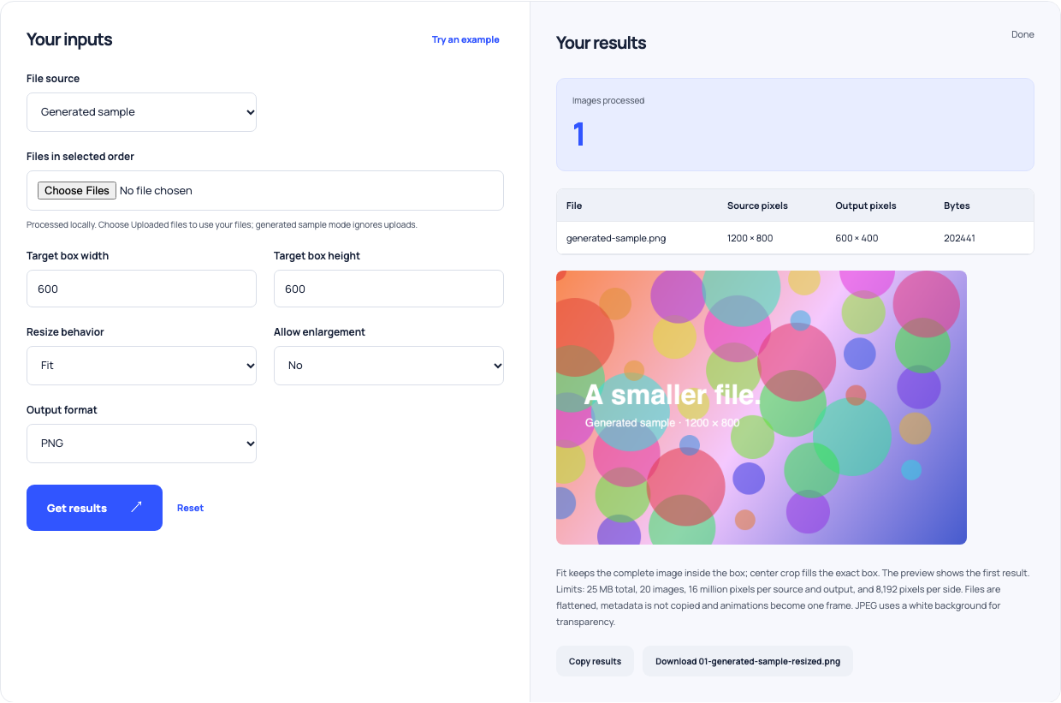Open the File source dropdown

click(141, 112)
